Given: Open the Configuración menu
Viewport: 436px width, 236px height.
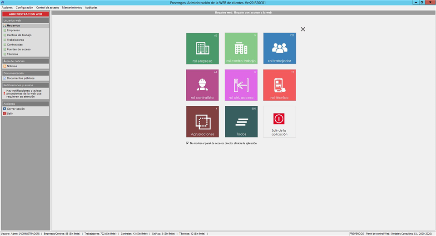Looking at the screenshot, I should 24,8.
